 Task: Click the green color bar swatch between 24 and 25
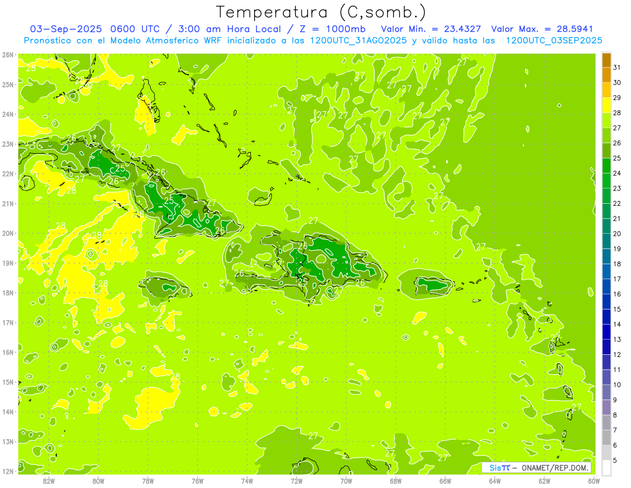(x=606, y=165)
